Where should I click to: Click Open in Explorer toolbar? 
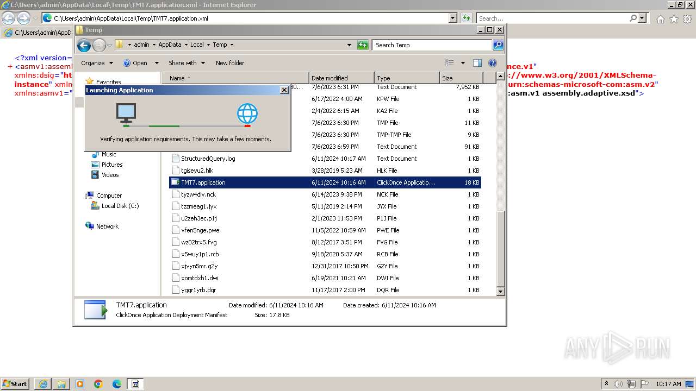[135, 63]
